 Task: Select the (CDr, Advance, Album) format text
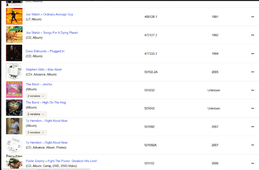pyautogui.click(x=41, y=74)
